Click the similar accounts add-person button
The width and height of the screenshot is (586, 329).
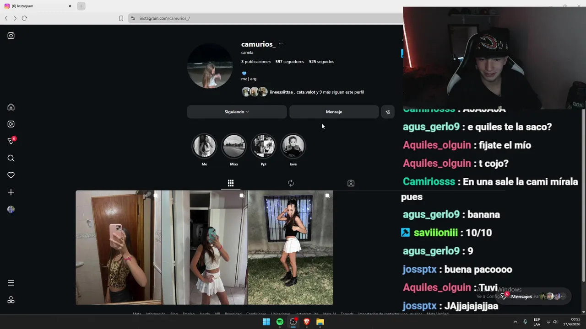[388, 112]
